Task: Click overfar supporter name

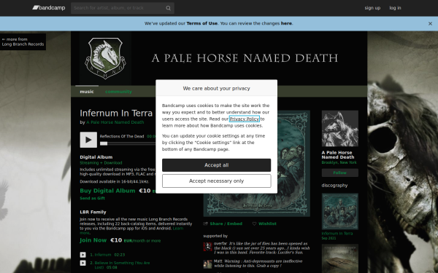Action: pos(220,243)
